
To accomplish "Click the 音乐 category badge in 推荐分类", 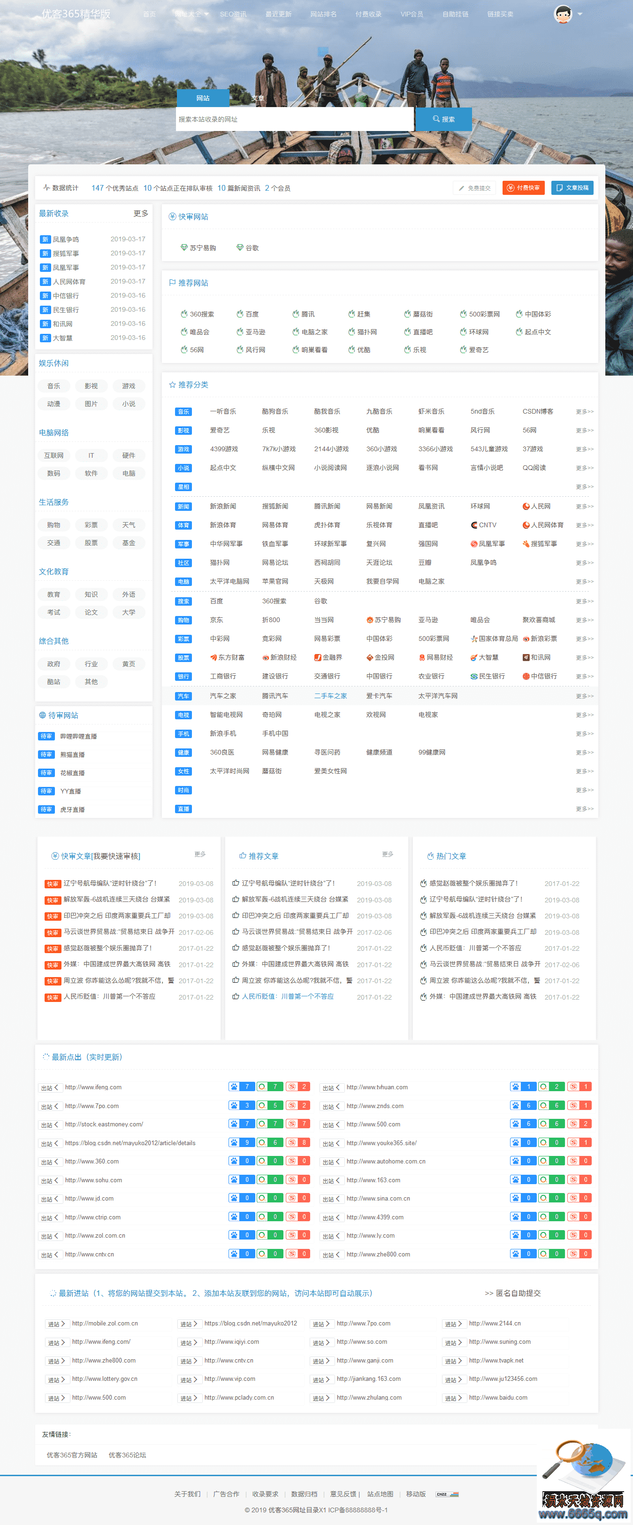I will click(183, 411).
